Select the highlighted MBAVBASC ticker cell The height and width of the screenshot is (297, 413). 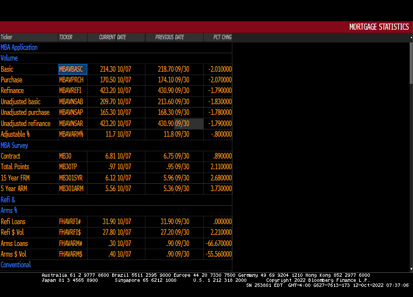pos(72,69)
